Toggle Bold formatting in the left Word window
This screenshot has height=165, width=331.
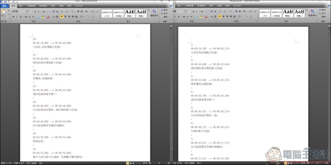pos(13,17)
